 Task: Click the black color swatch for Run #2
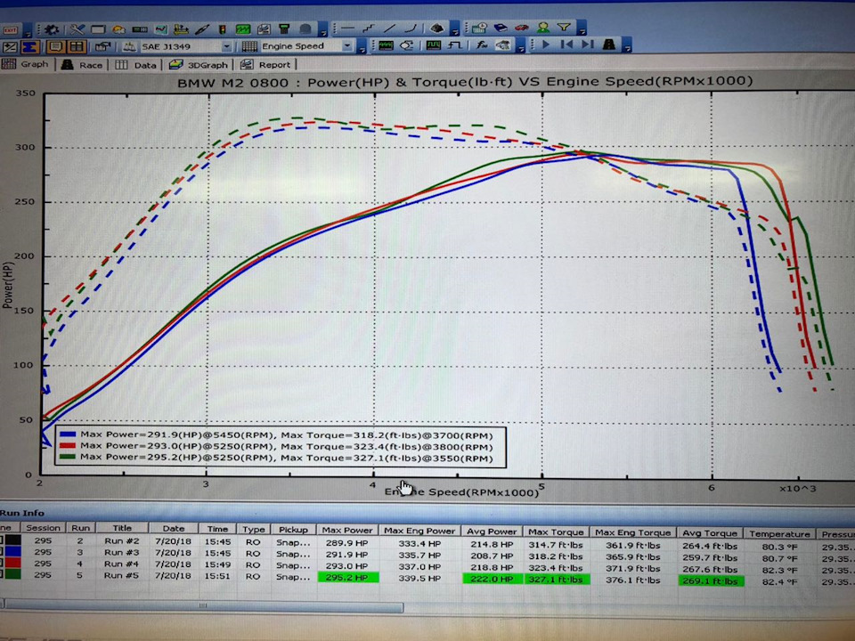[13, 540]
